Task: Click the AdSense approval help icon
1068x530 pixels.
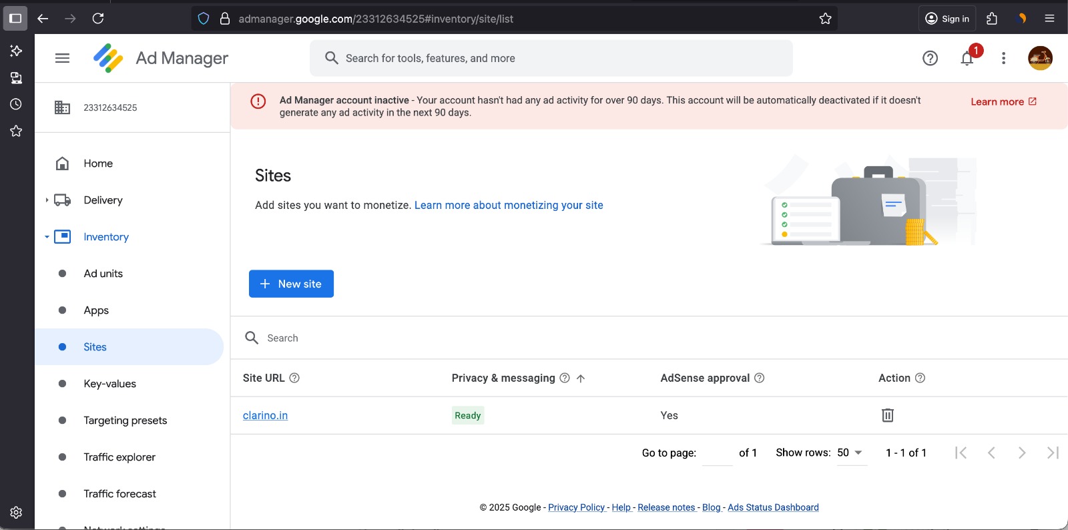Action: coord(759,378)
